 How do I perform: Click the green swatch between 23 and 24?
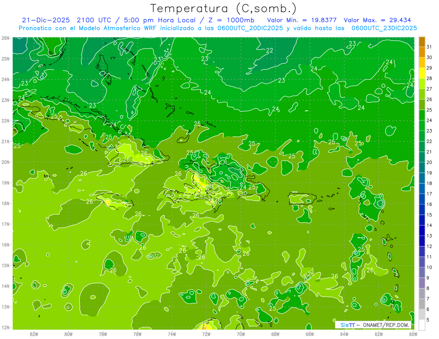(422, 125)
